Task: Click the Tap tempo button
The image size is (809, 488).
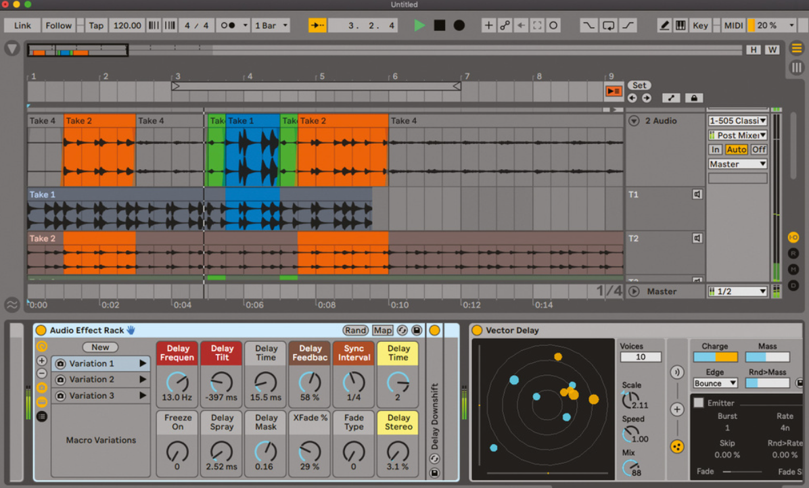Action: coord(96,25)
